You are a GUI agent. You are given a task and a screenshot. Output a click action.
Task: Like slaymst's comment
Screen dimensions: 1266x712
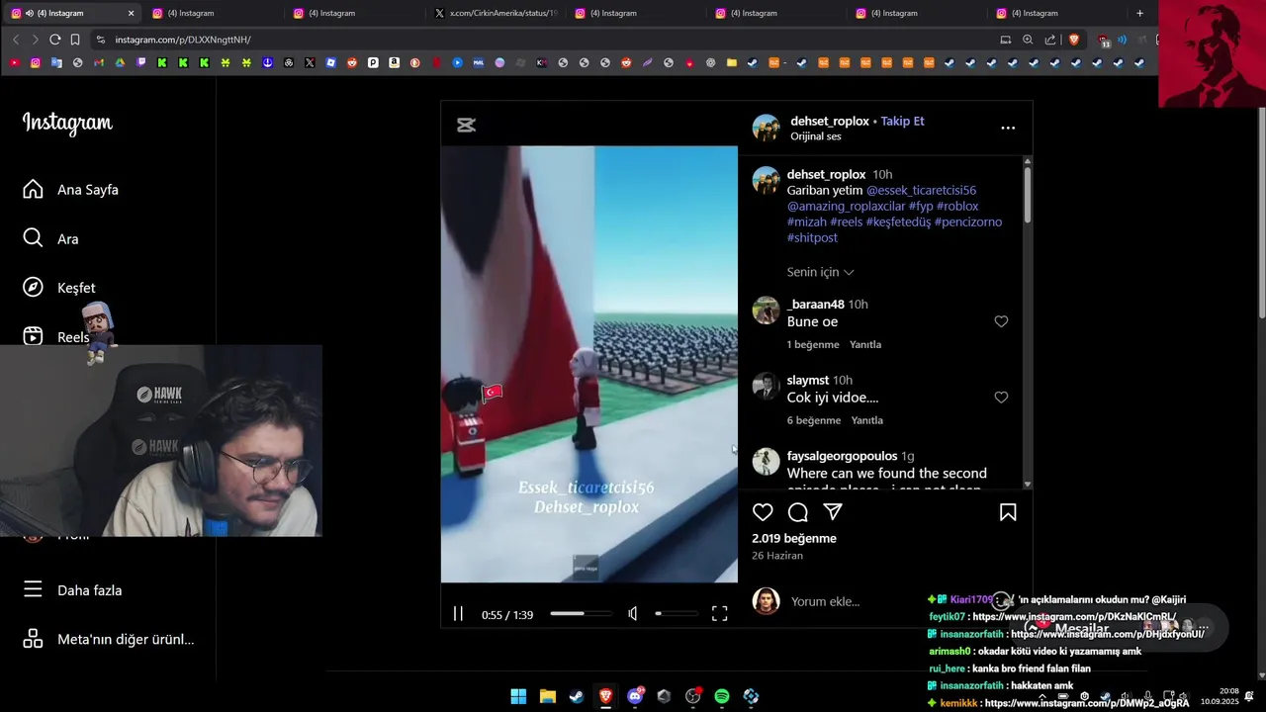tap(1001, 398)
